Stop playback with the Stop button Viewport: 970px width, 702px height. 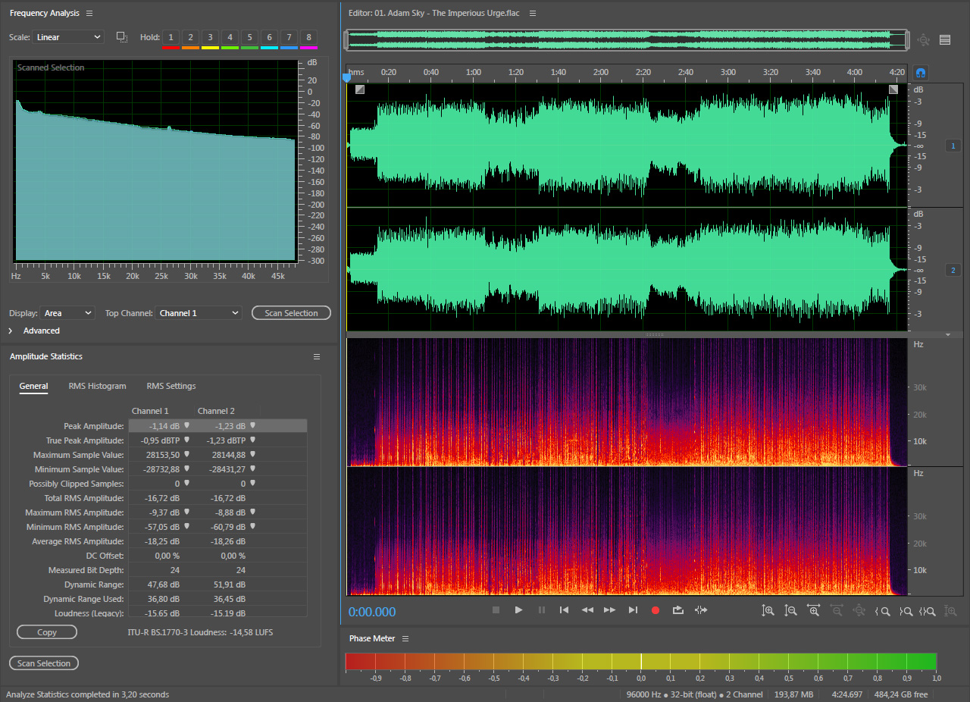pos(496,610)
